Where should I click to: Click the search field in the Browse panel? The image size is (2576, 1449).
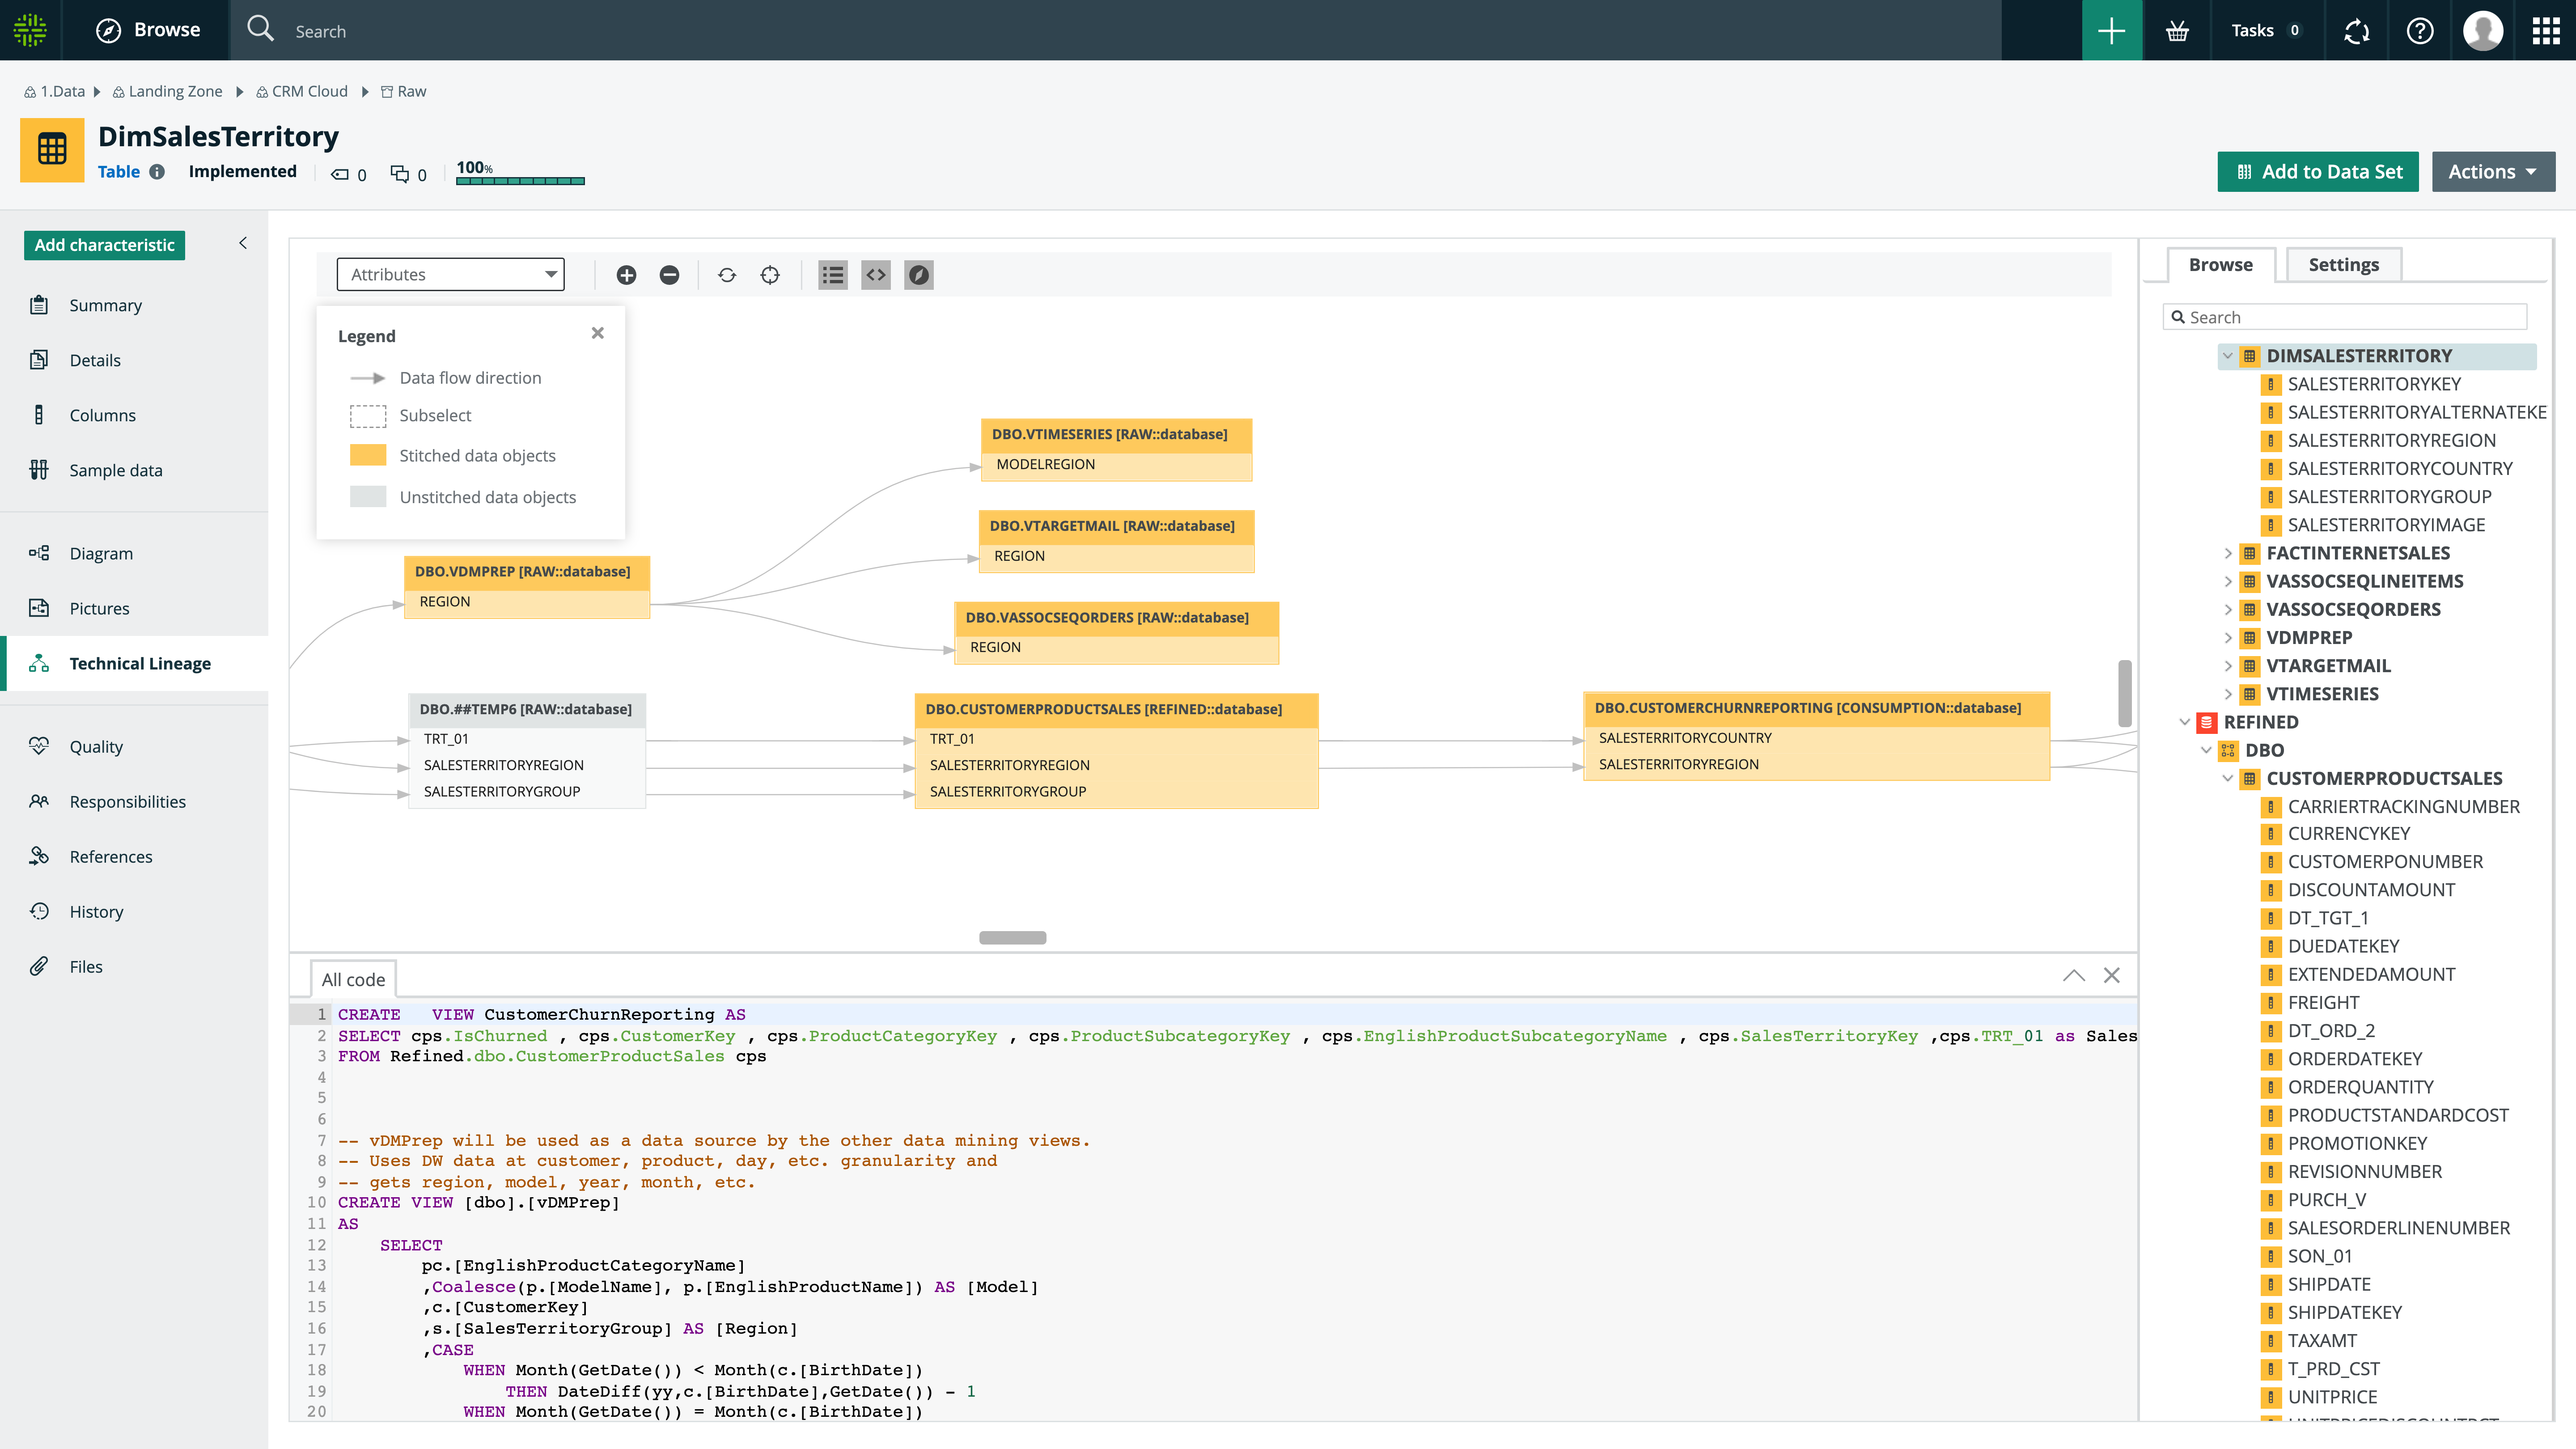click(2344, 316)
